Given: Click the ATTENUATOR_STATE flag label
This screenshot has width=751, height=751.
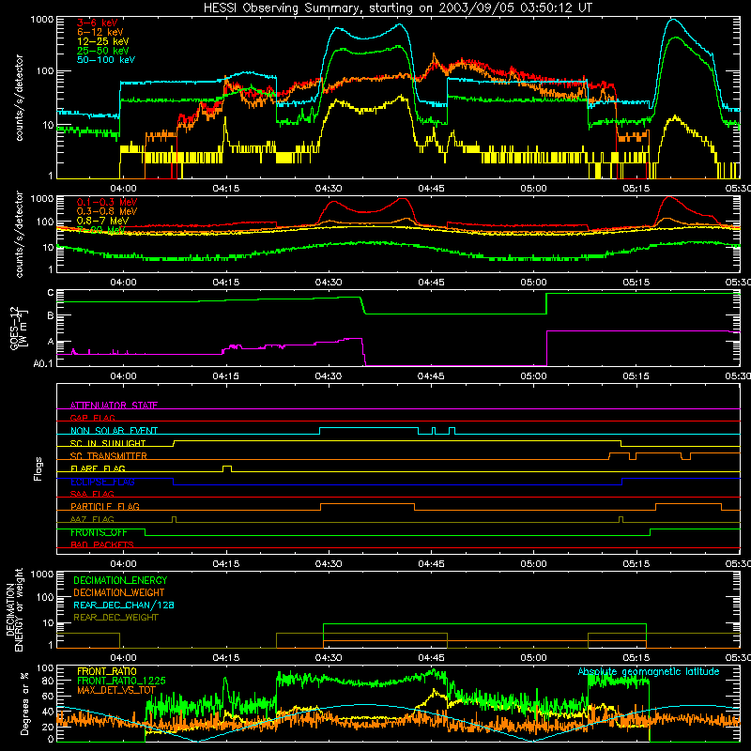Looking at the screenshot, I should [114, 406].
